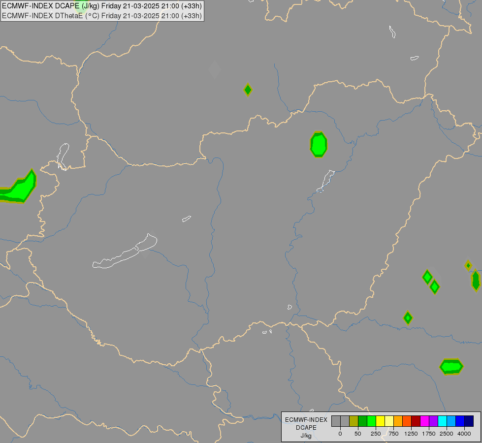The height and width of the screenshot is (443, 482).
Task: Click the dark red legend swatch
Action: 416,421
